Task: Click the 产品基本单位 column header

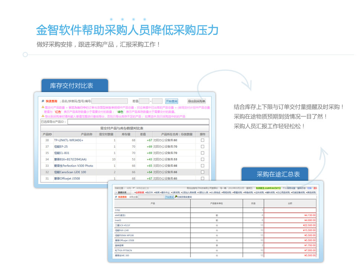Action: [217, 203]
